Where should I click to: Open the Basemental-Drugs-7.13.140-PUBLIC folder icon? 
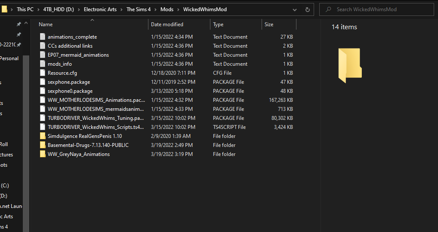pyautogui.click(x=43, y=145)
